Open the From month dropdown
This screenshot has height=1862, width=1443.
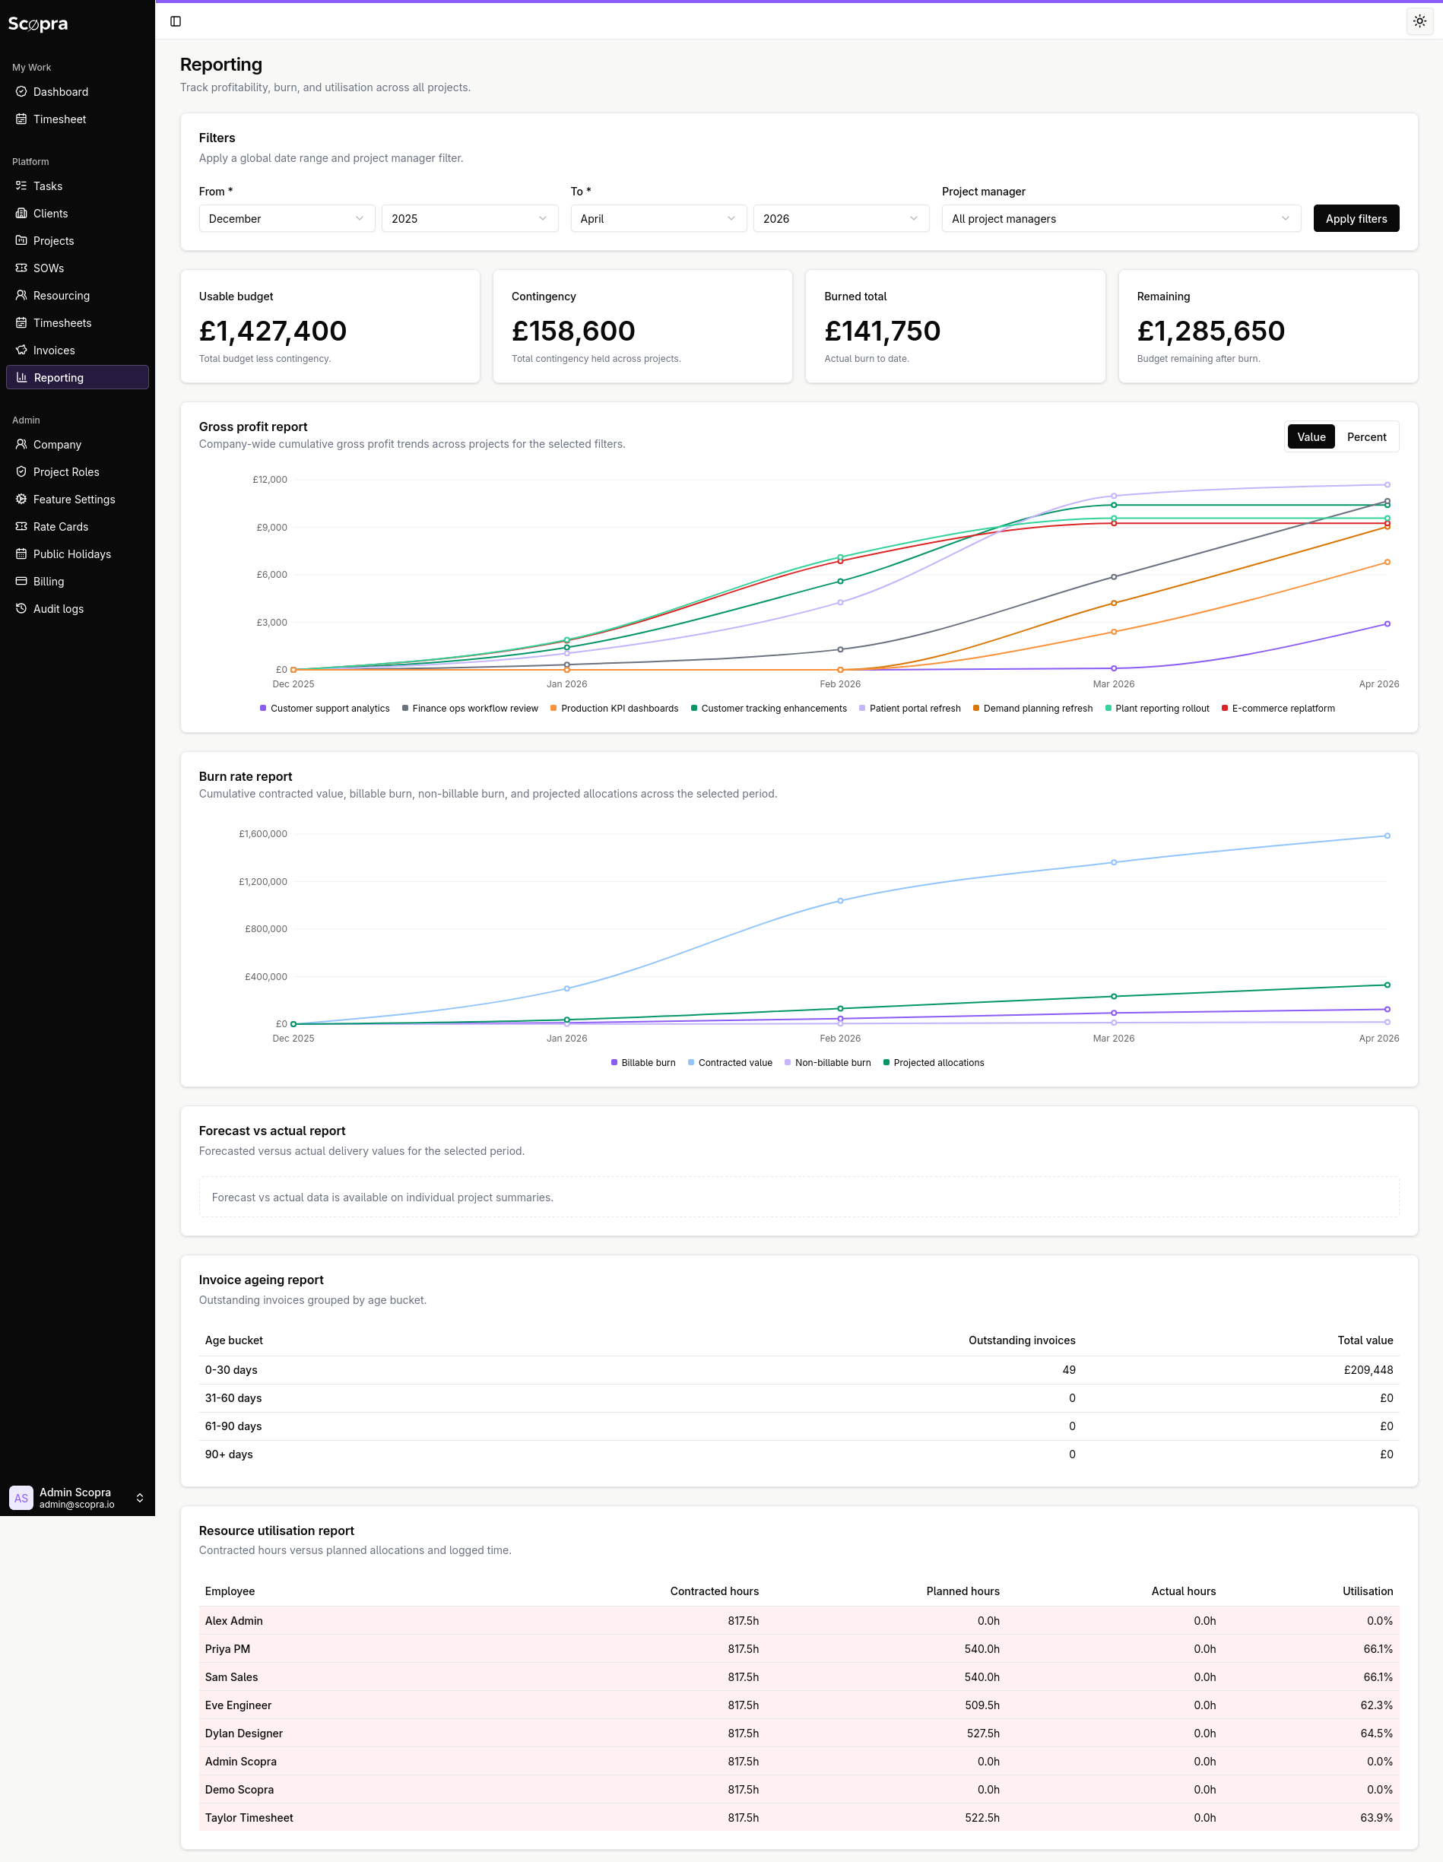287,218
